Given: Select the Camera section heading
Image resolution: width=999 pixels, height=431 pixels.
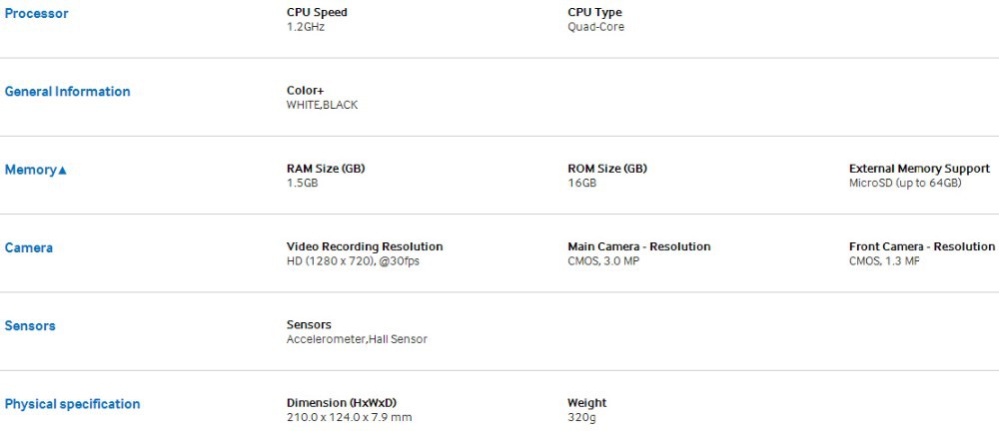Looking at the screenshot, I should (x=29, y=247).
